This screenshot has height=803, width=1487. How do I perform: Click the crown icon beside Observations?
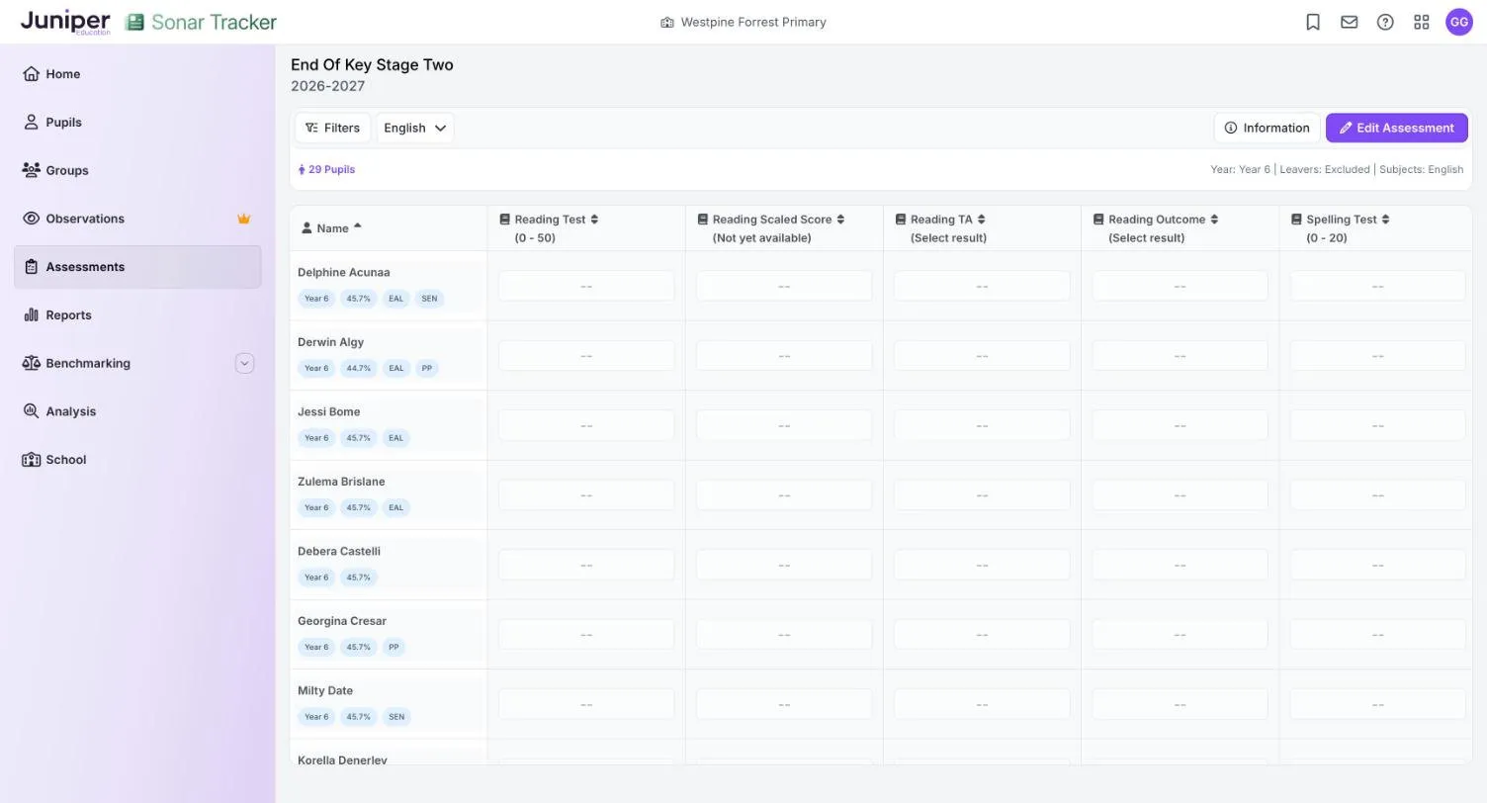243,219
